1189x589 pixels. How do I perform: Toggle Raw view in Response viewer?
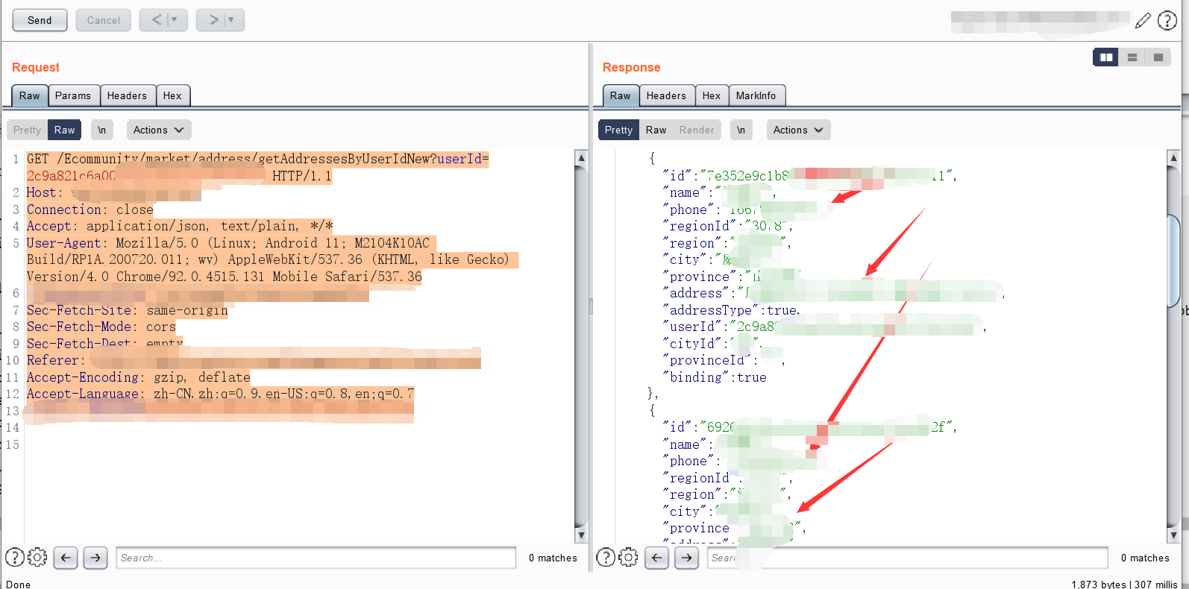[x=656, y=130]
